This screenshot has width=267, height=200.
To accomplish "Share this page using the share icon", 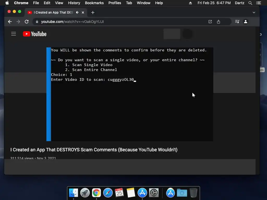I will point(219,22).
